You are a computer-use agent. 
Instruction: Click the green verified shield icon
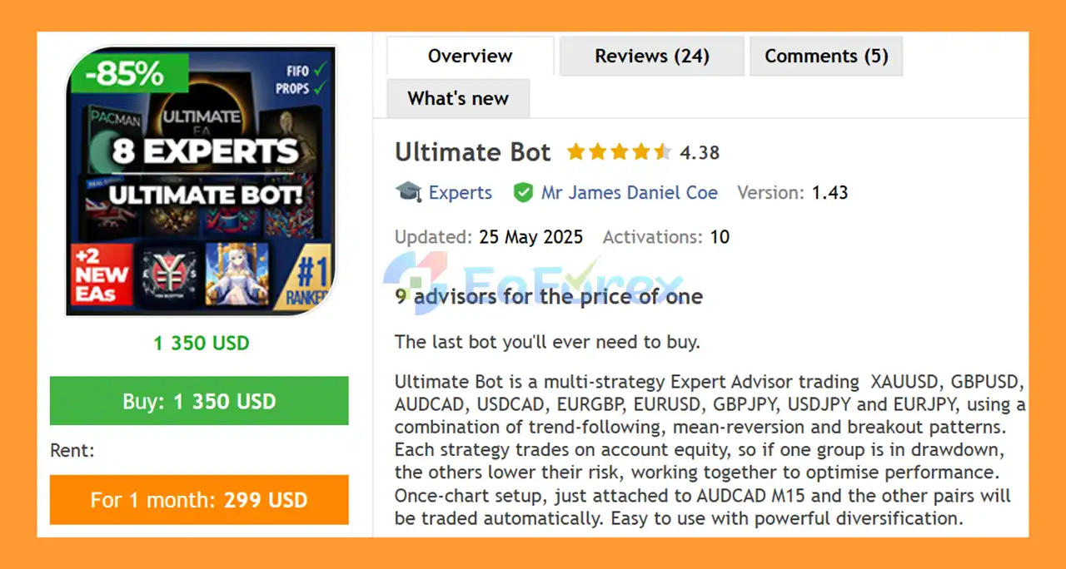523,193
